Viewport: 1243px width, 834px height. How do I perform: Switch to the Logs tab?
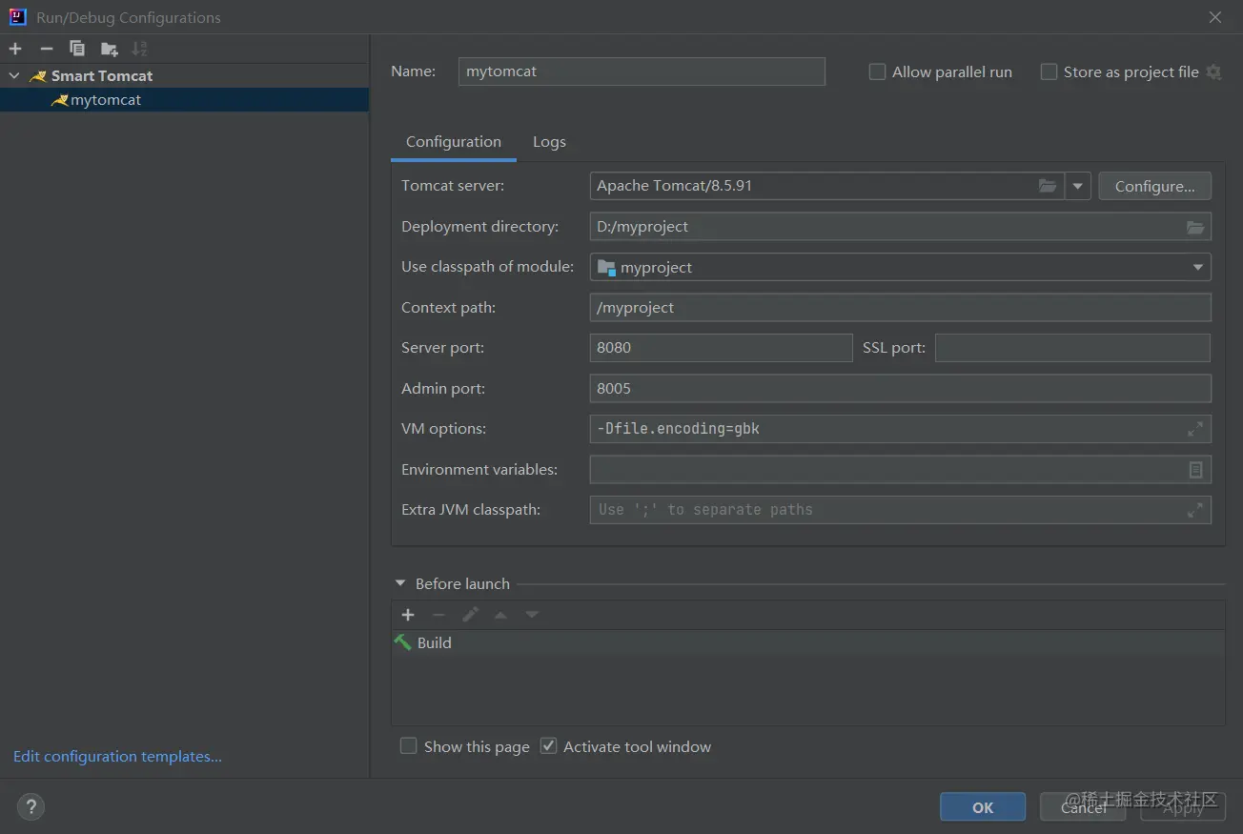coord(549,142)
